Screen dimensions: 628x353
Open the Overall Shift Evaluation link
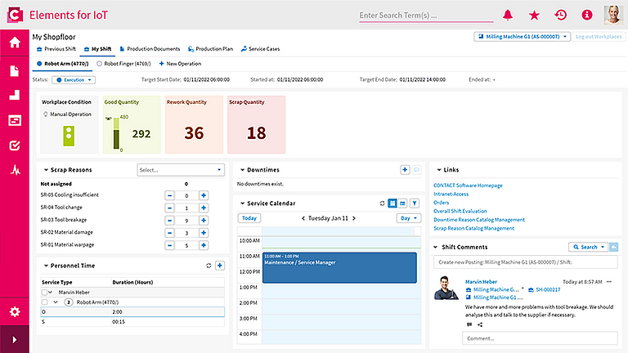[460, 211]
